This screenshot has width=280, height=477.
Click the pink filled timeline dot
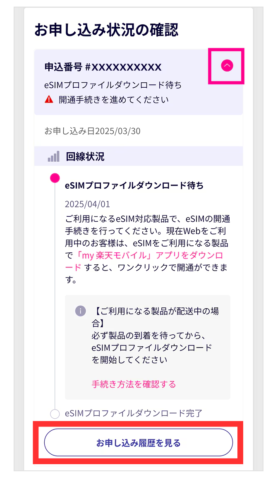55,178
